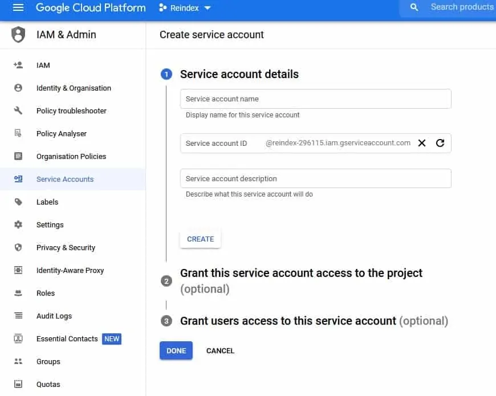Image resolution: width=496 pixels, height=396 pixels.
Task: Select Service Accounts in sidebar
Action: pos(73,179)
